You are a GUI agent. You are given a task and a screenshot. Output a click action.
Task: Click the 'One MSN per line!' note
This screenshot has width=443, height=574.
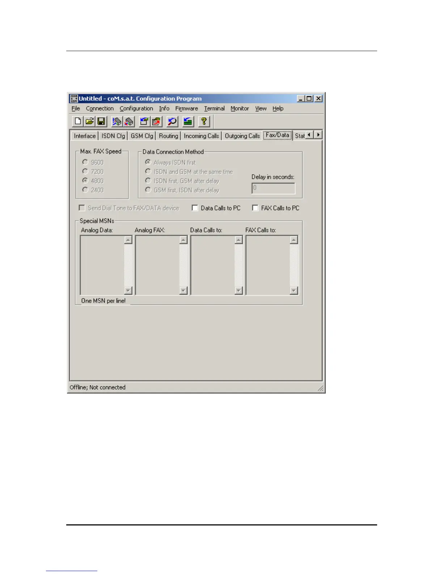coord(104,301)
